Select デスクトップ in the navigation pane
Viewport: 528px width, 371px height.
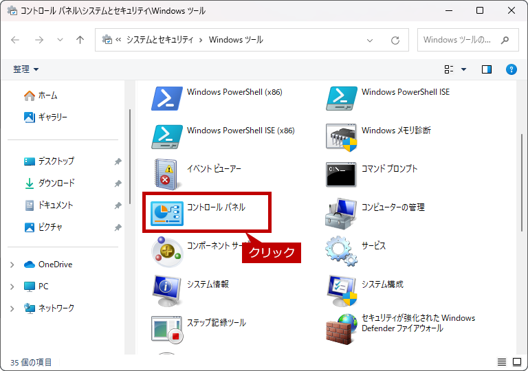(x=56, y=161)
